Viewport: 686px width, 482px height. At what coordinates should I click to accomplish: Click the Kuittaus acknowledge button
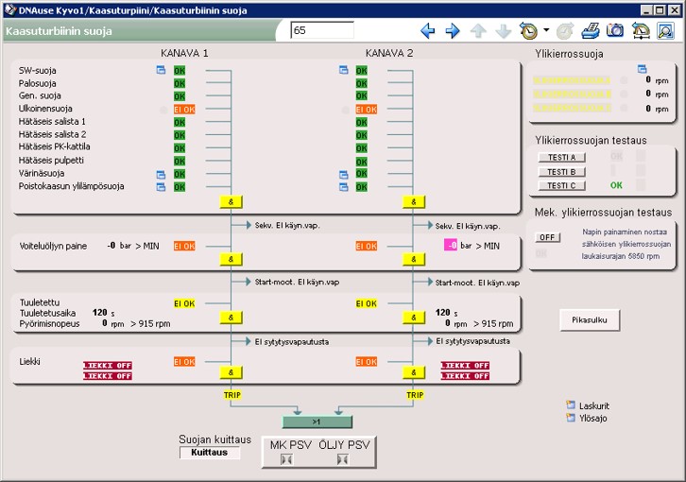pos(209,453)
